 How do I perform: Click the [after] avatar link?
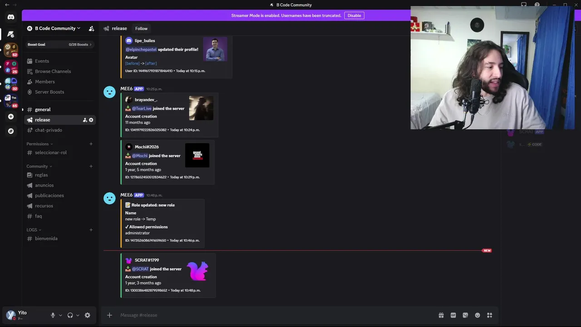151,64
